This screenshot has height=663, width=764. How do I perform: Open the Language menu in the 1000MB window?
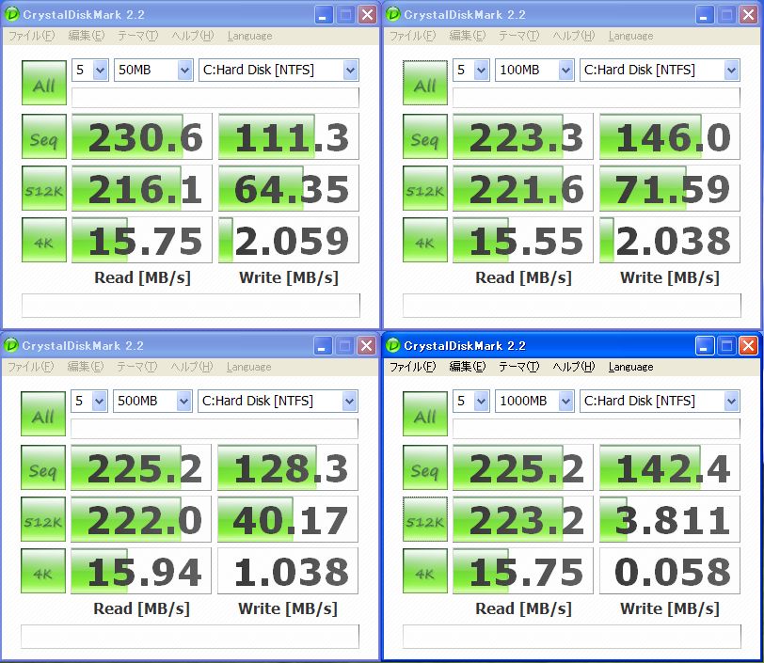tap(631, 367)
